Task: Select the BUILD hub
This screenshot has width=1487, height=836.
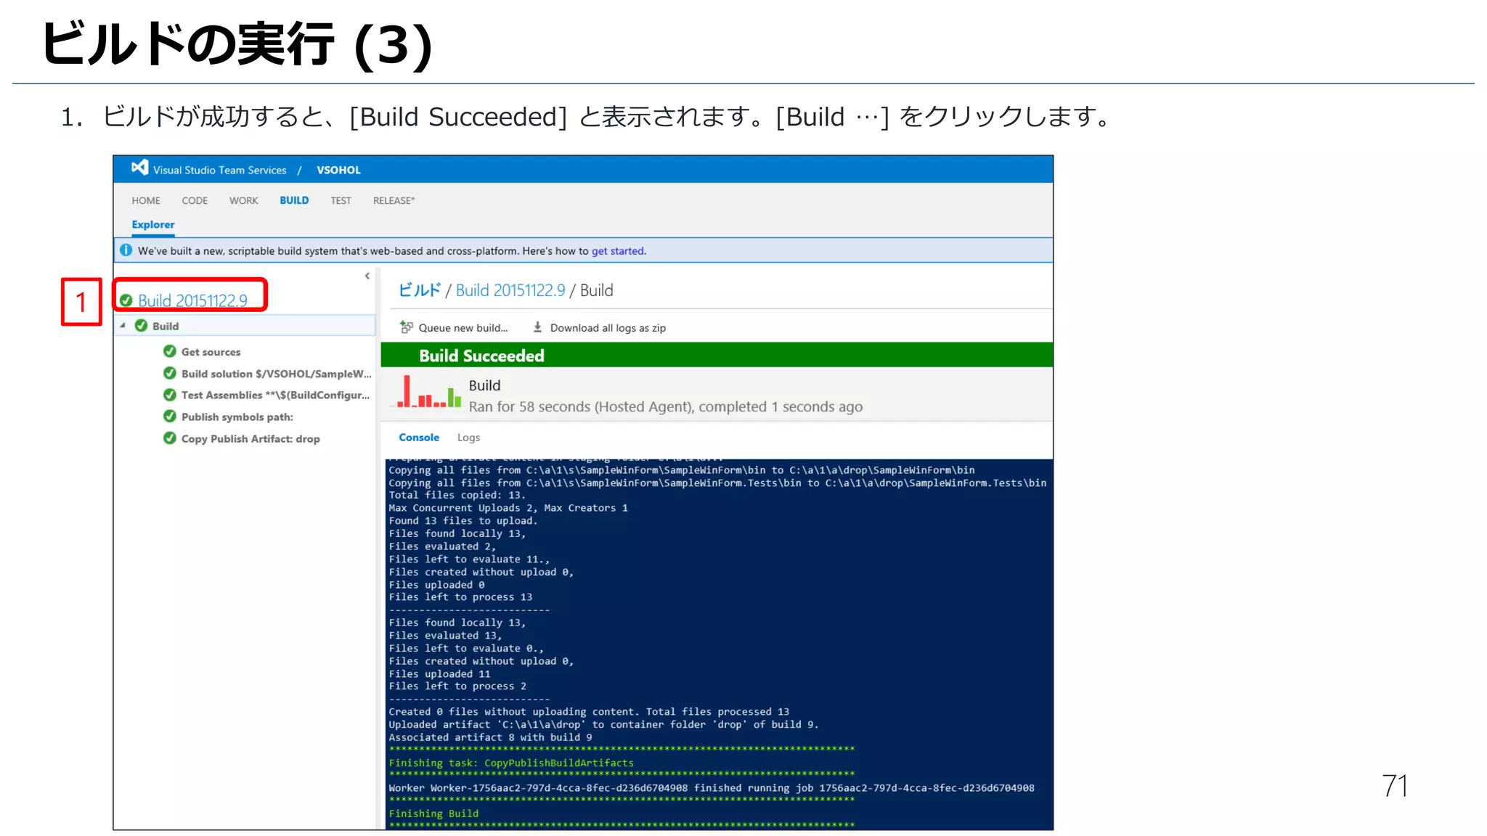Action: 294,200
